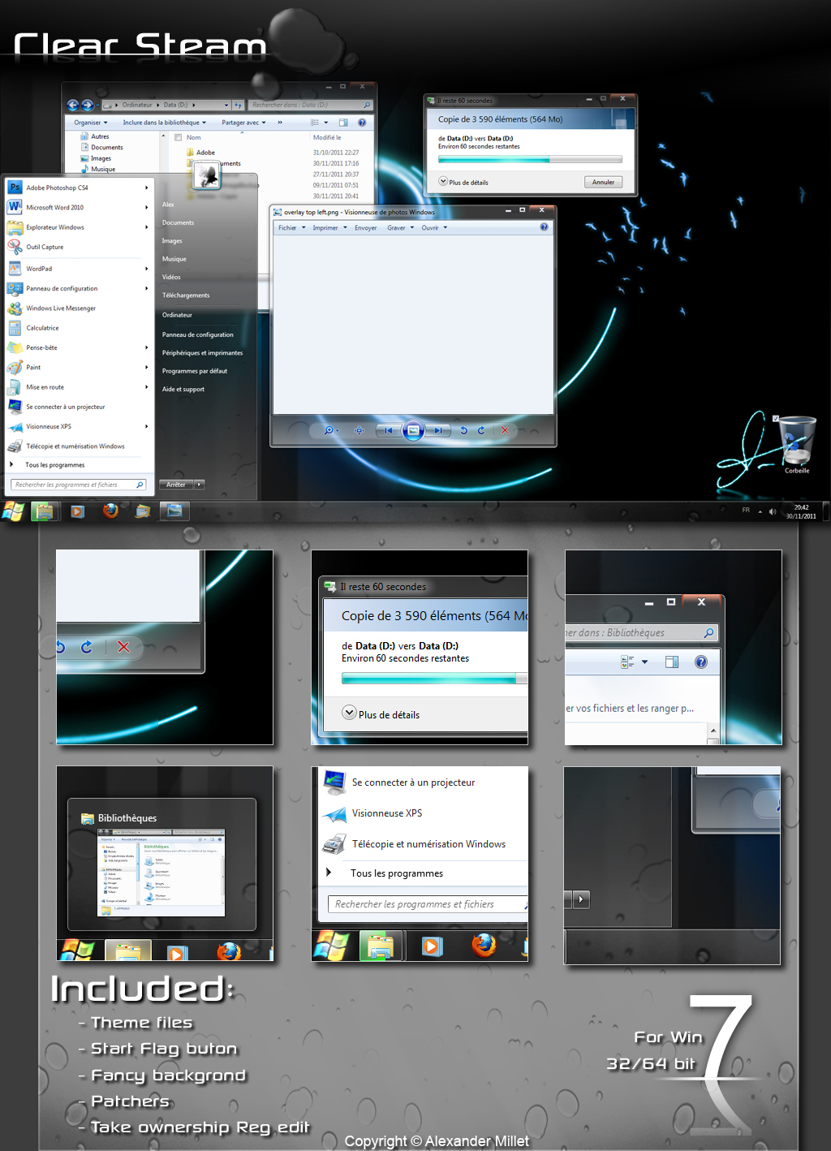
Task: Click the slideshow play button in photo viewer
Action: [x=413, y=430]
